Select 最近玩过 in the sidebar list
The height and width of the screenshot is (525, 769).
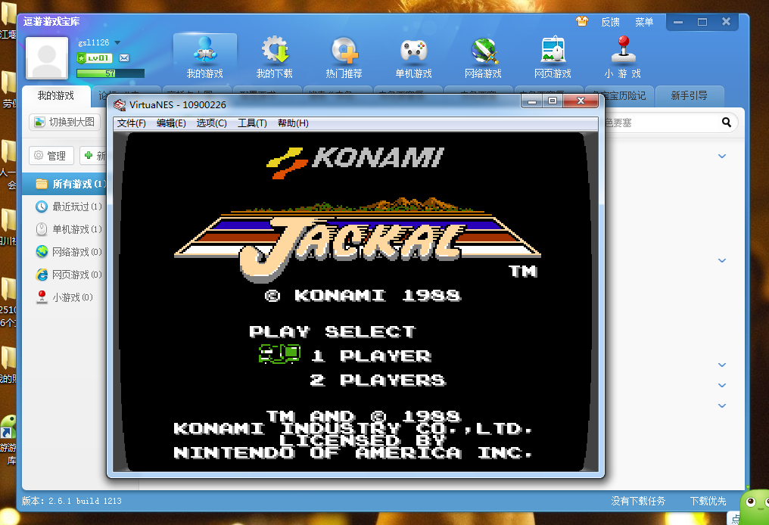[70, 207]
